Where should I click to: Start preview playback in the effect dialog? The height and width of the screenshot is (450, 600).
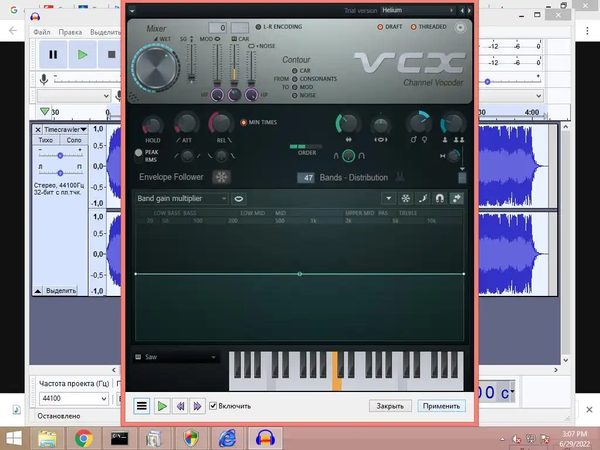pos(162,406)
